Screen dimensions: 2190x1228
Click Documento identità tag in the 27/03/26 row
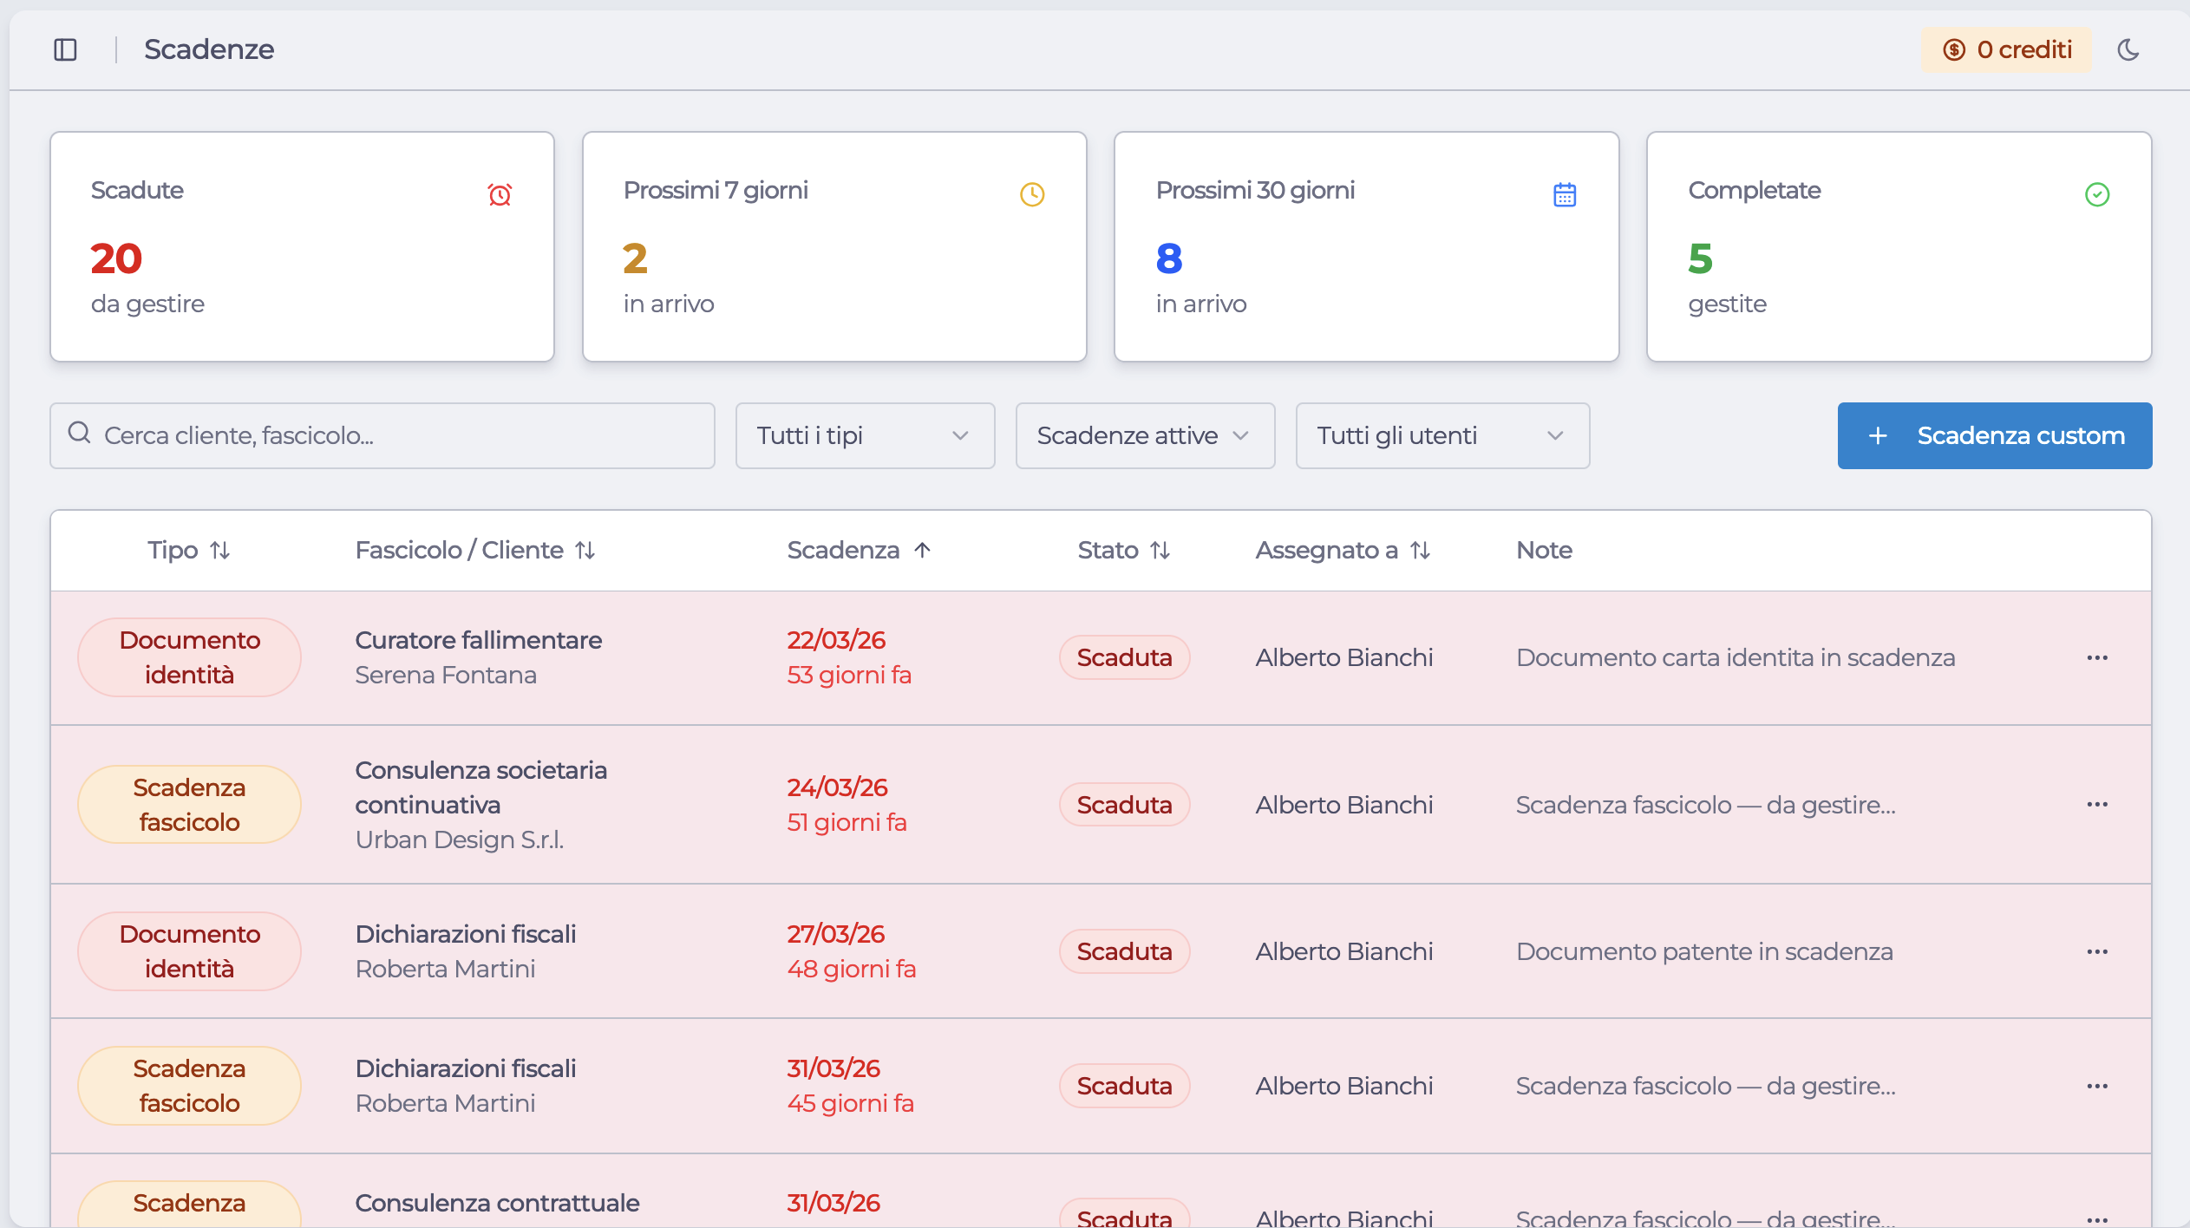tap(189, 951)
